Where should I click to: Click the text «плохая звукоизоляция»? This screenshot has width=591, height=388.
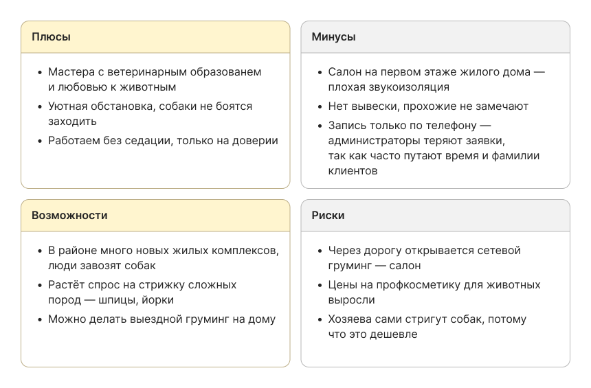pos(388,87)
